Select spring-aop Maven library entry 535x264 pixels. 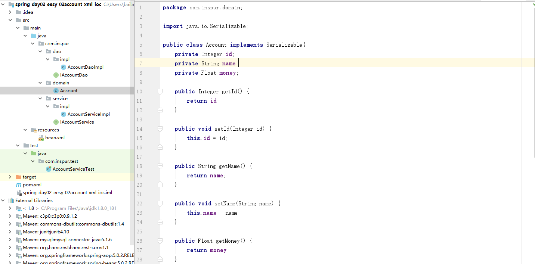[x=78, y=255]
